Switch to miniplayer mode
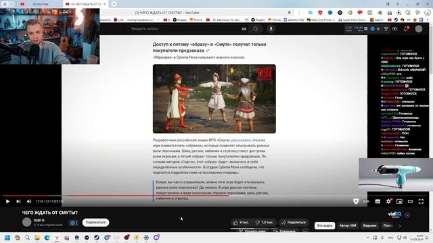Viewport: 433px width, 243px height. (x=399, y=201)
